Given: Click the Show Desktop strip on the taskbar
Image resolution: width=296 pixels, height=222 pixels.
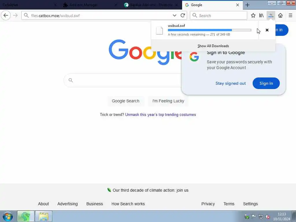Looking at the screenshot, I should coord(294,216).
